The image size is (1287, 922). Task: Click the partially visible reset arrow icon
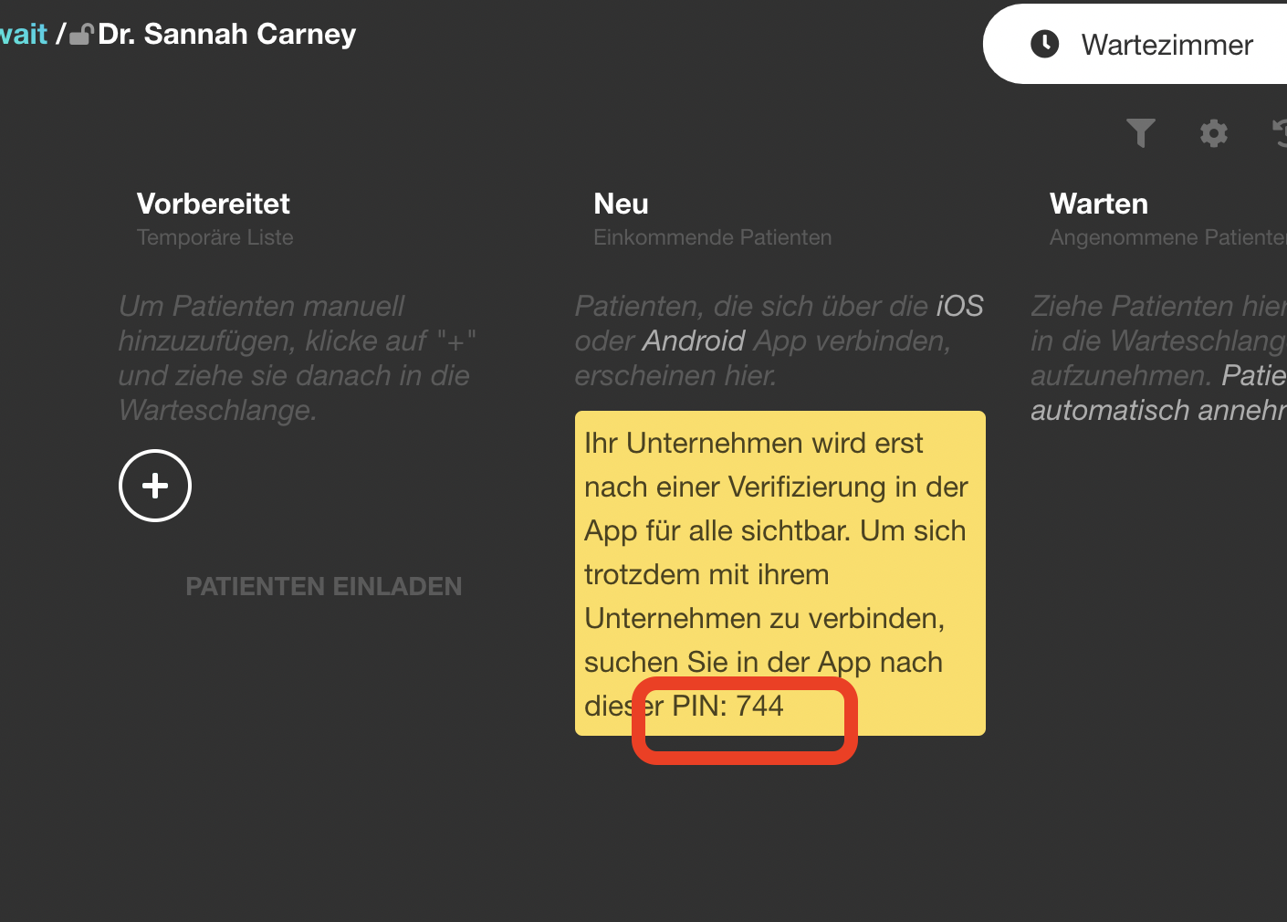point(1280,133)
